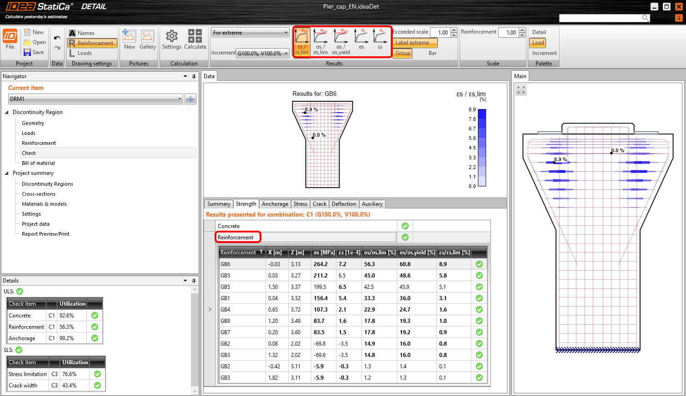Image resolution: width=686 pixels, height=396 pixels.
Task: Toggle Load palette button
Action: [538, 43]
